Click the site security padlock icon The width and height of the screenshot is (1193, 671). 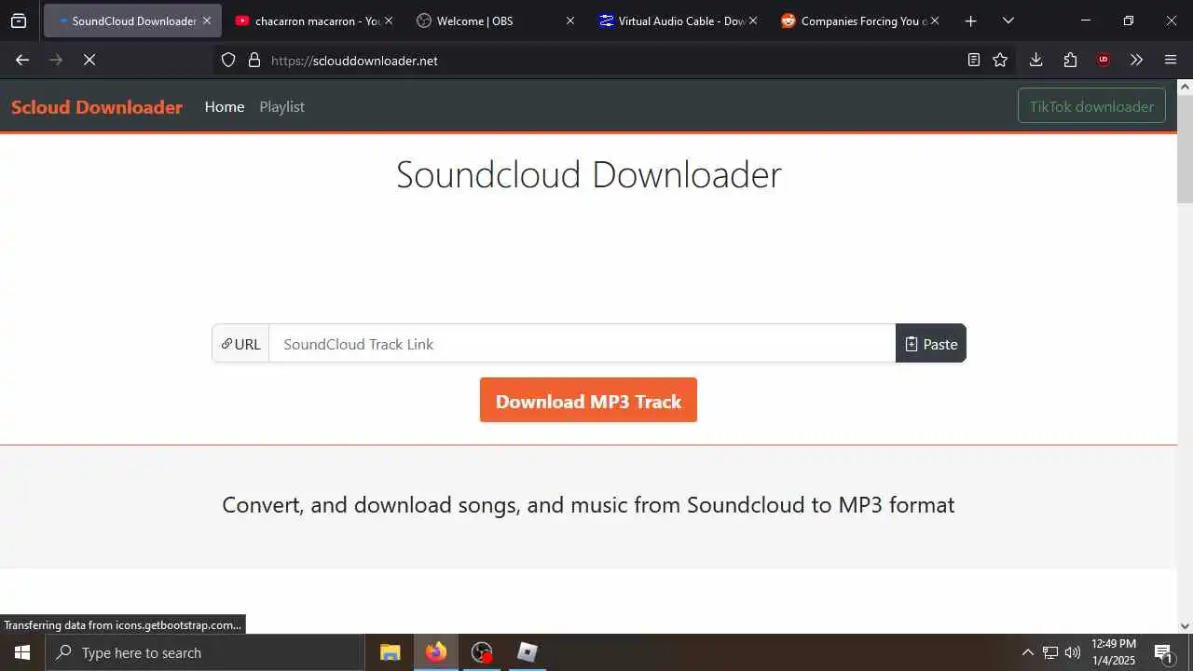[x=254, y=60]
